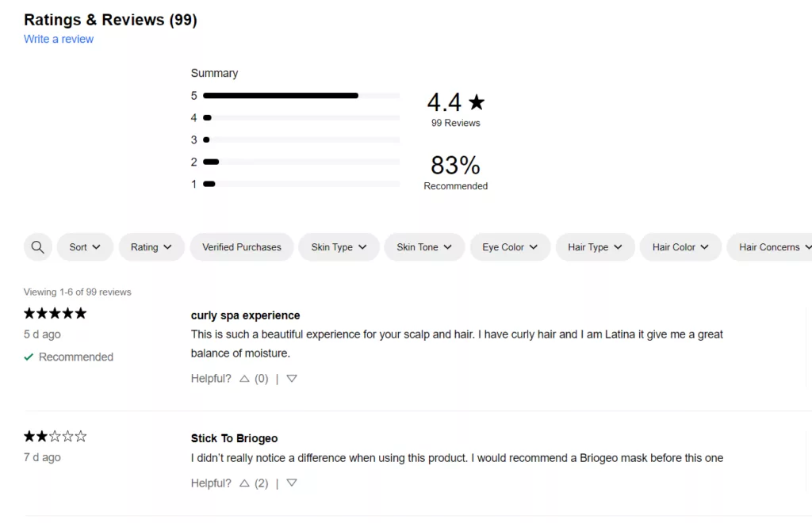Viewport: 812px width, 523px height.
Task: Click the five-star rating on the first review
Action: (55, 313)
